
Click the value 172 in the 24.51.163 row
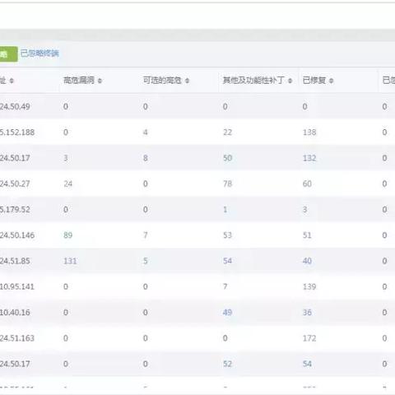(x=309, y=338)
